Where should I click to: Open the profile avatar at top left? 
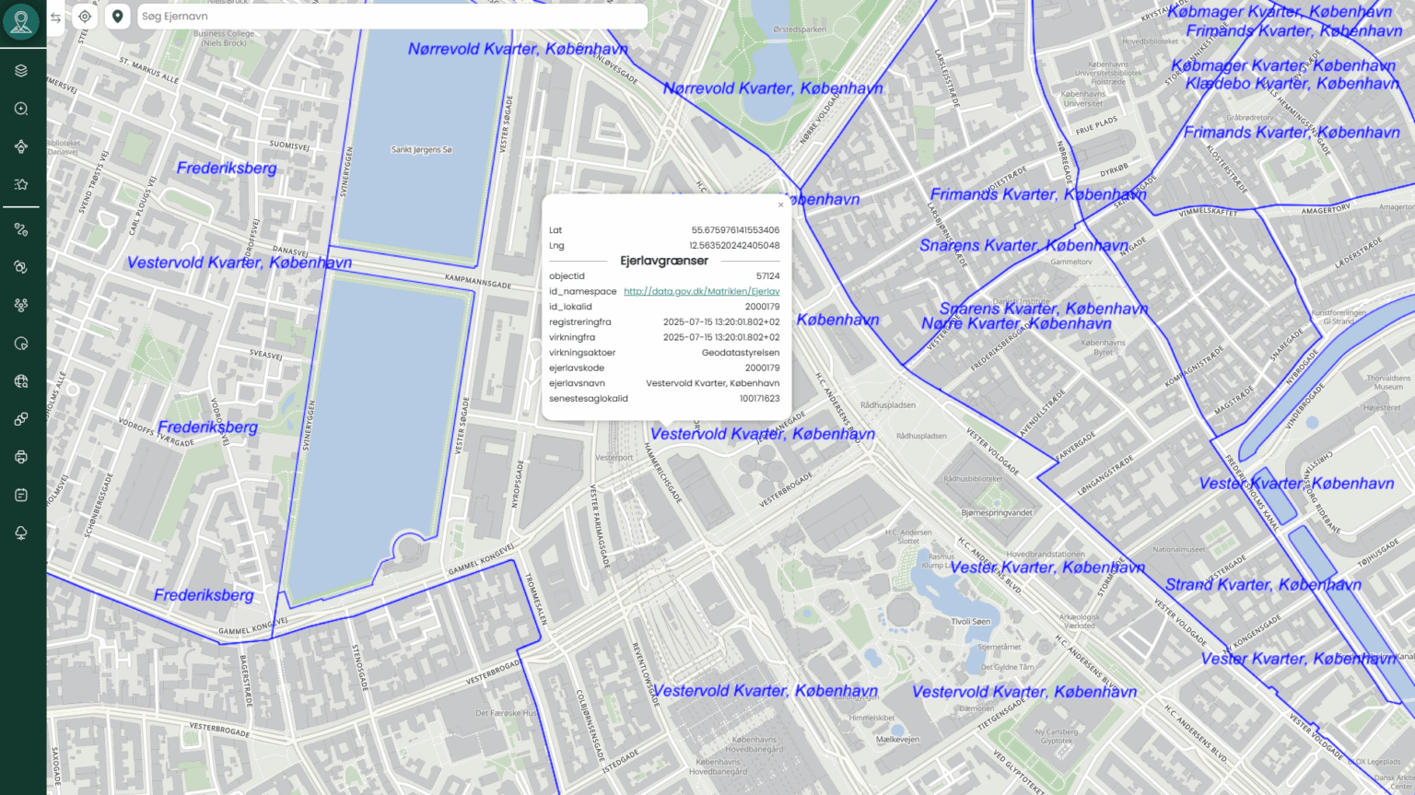click(x=20, y=20)
